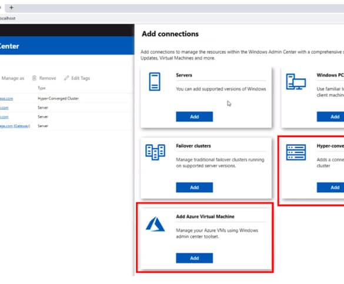344x284 pixels.
Task: Click 'Manage your Azure VMs' description text
Action: 217,233
